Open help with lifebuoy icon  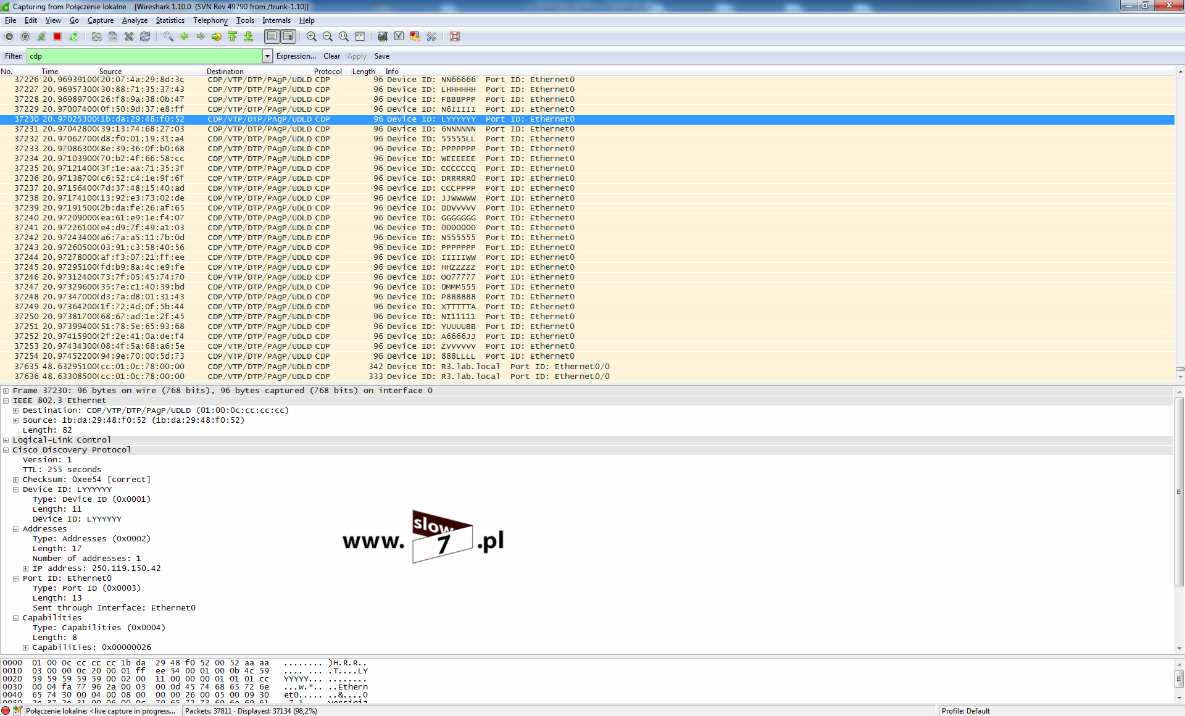tap(455, 36)
